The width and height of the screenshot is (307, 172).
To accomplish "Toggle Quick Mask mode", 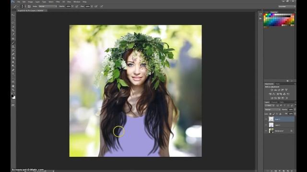I will 13,101.
